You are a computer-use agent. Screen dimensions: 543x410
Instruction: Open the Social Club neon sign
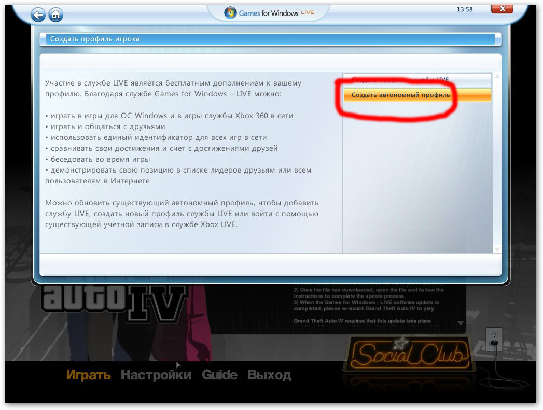pos(409,354)
